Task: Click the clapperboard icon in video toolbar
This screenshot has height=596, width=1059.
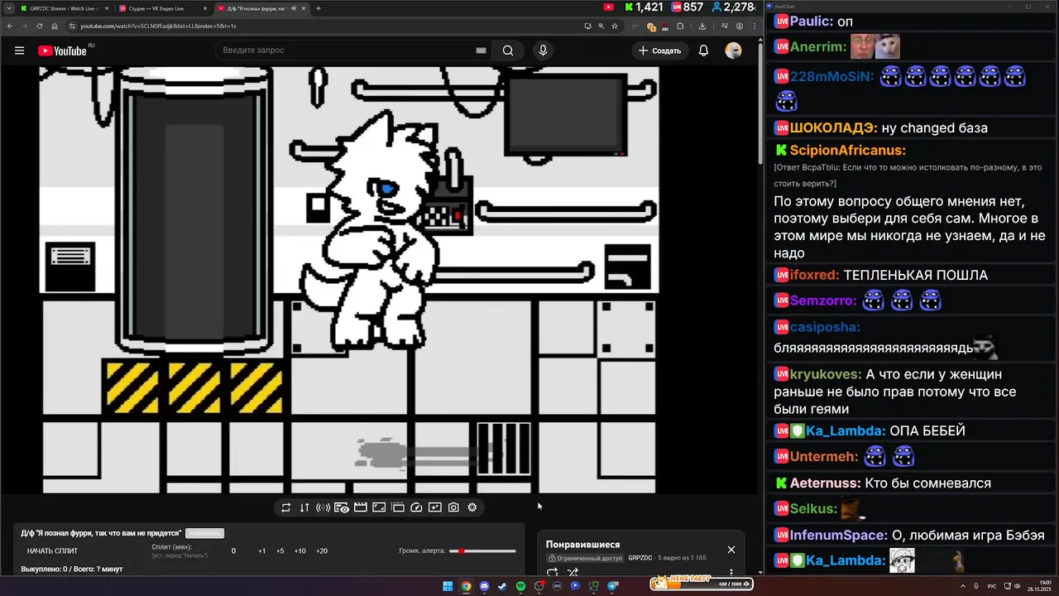Action: click(x=360, y=507)
